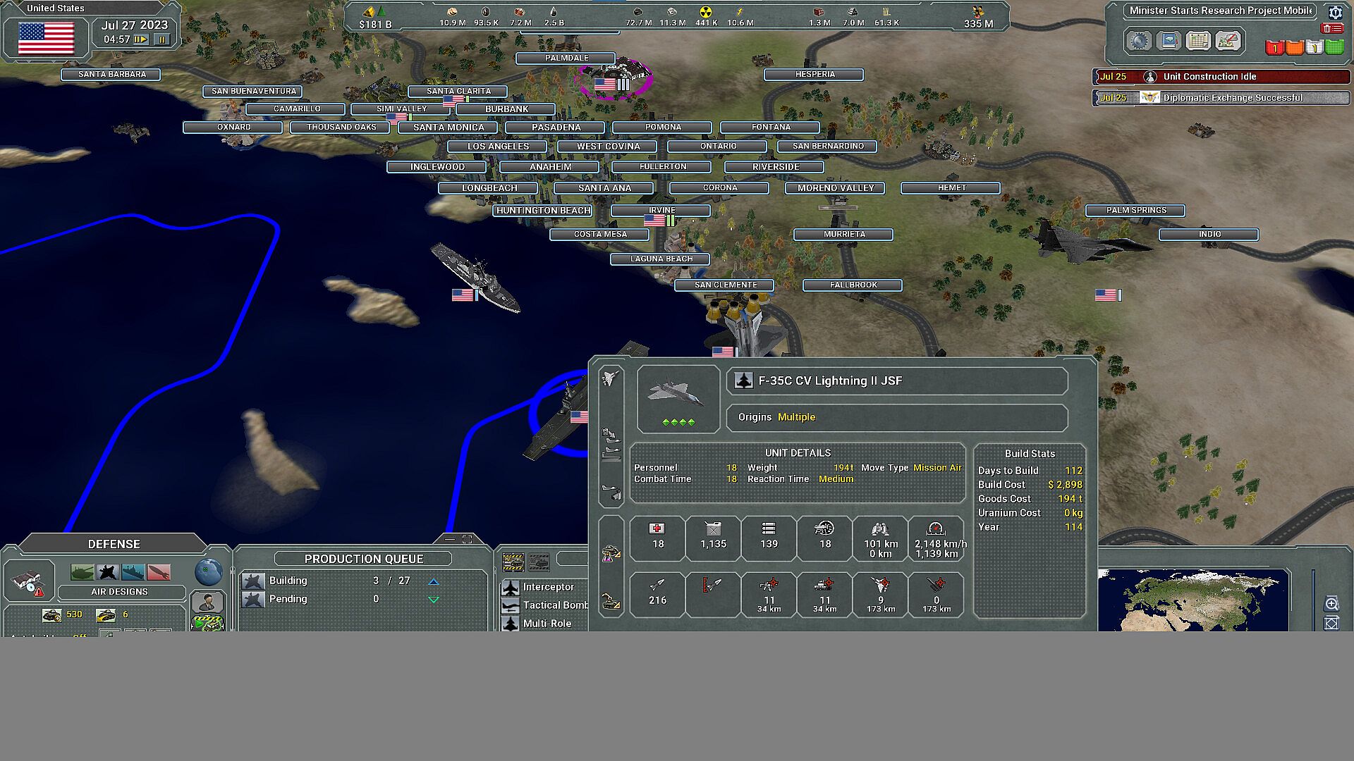The height and width of the screenshot is (761, 1354).
Task: Expand queue with blue up arrow
Action: pos(434,581)
